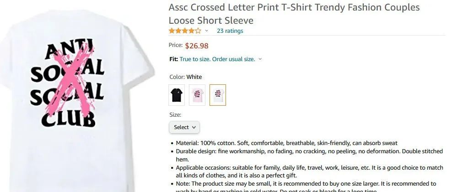Click the bold 'Fit:' label
Viewport: 452px width, 192px height.
[x=173, y=59]
